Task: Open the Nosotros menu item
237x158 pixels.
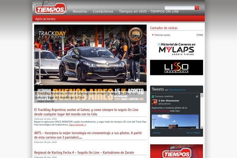Action: coord(80,11)
